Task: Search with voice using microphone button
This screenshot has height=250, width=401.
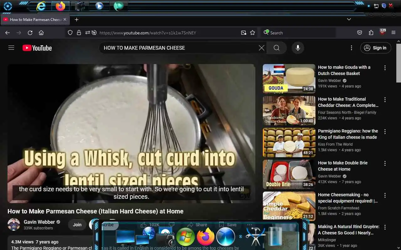Action: [298, 48]
